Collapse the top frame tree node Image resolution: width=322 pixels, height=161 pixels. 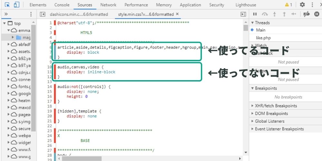(4, 24)
